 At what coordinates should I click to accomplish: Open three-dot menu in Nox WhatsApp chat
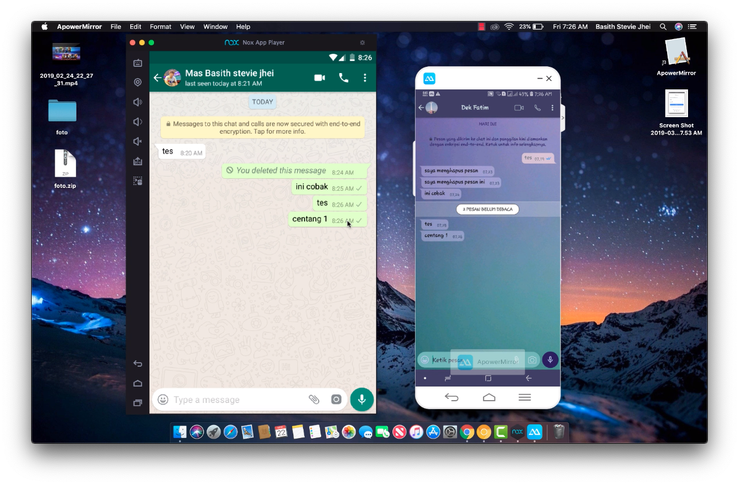click(x=365, y=78)
